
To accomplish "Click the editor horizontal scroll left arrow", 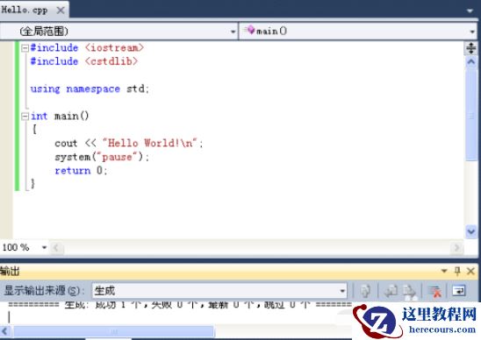I will [x=56, y=247].
